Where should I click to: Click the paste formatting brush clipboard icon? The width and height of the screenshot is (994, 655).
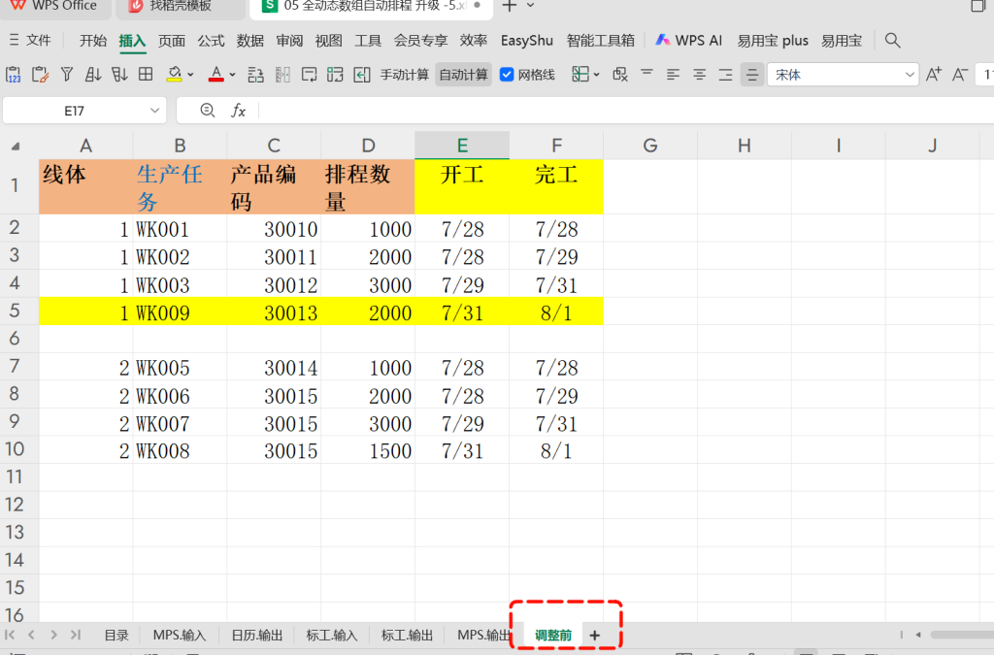(40, 75)
